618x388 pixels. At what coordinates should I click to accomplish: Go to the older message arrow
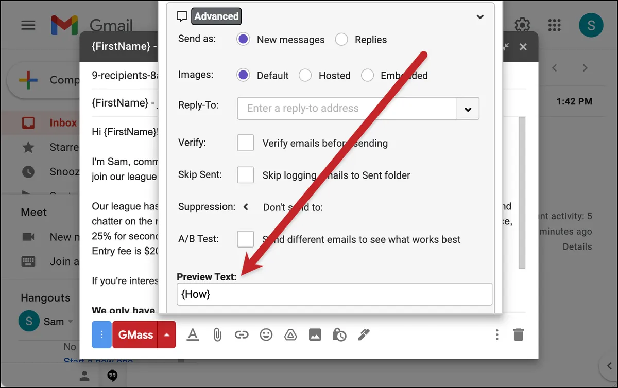coord(585,67)
